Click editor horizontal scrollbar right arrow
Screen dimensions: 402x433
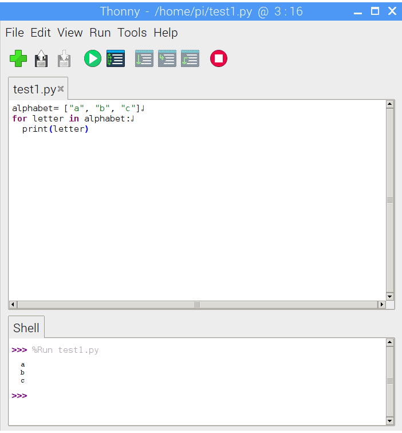381,305
